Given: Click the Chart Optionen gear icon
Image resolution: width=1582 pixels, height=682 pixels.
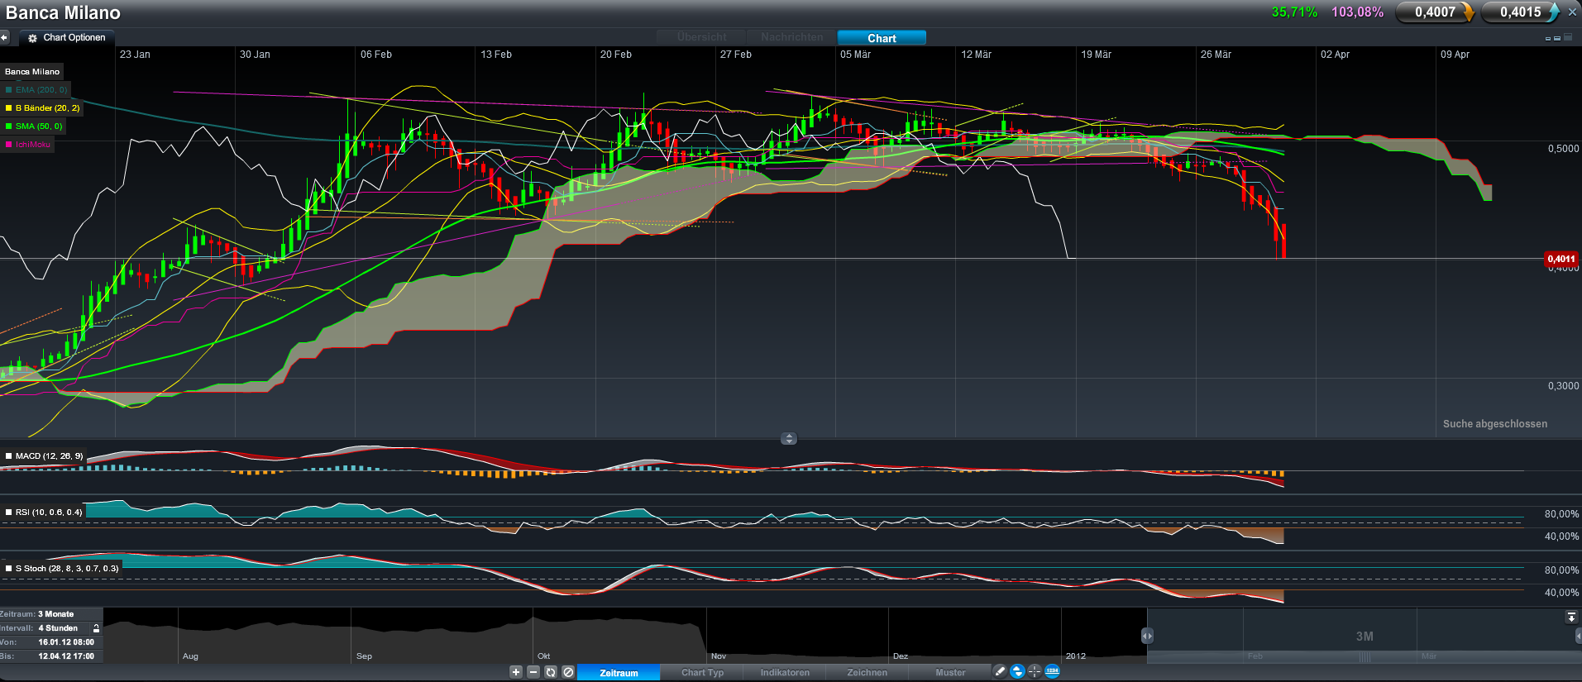Looking at the screenshot, I should 32,38.
